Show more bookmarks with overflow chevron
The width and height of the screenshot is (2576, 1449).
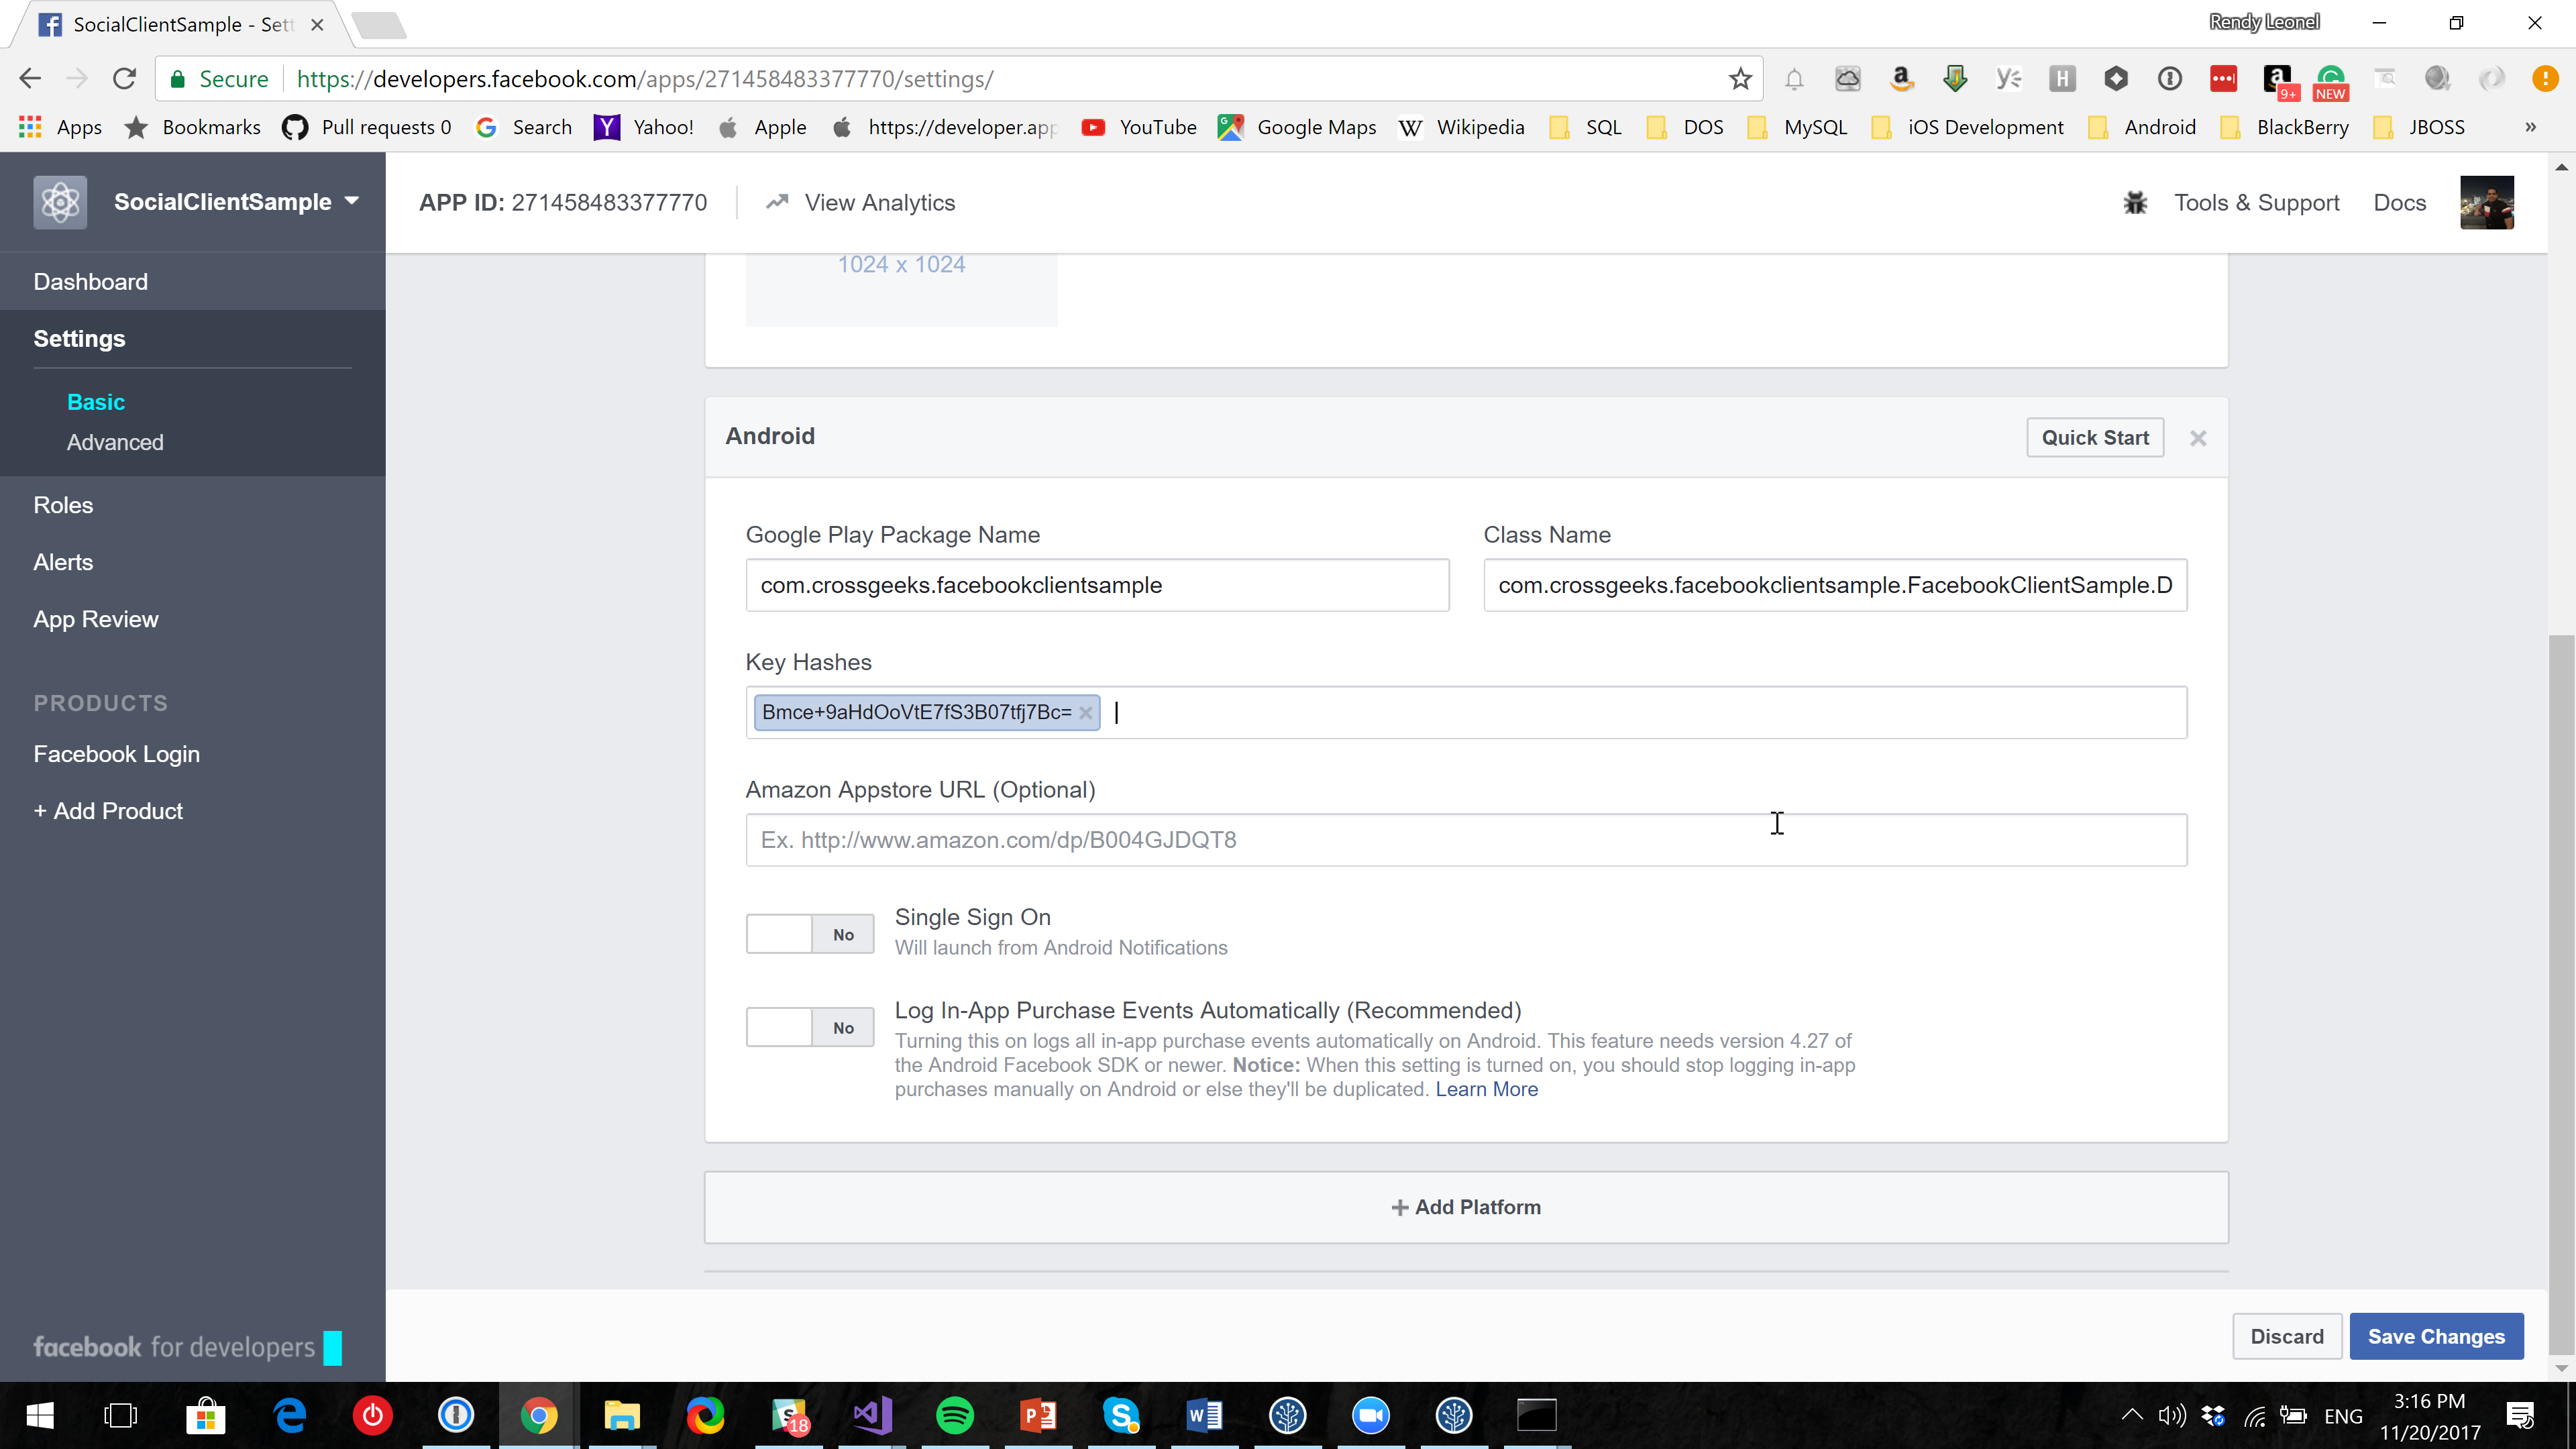pyautogui.click(x=2530, y=127)
